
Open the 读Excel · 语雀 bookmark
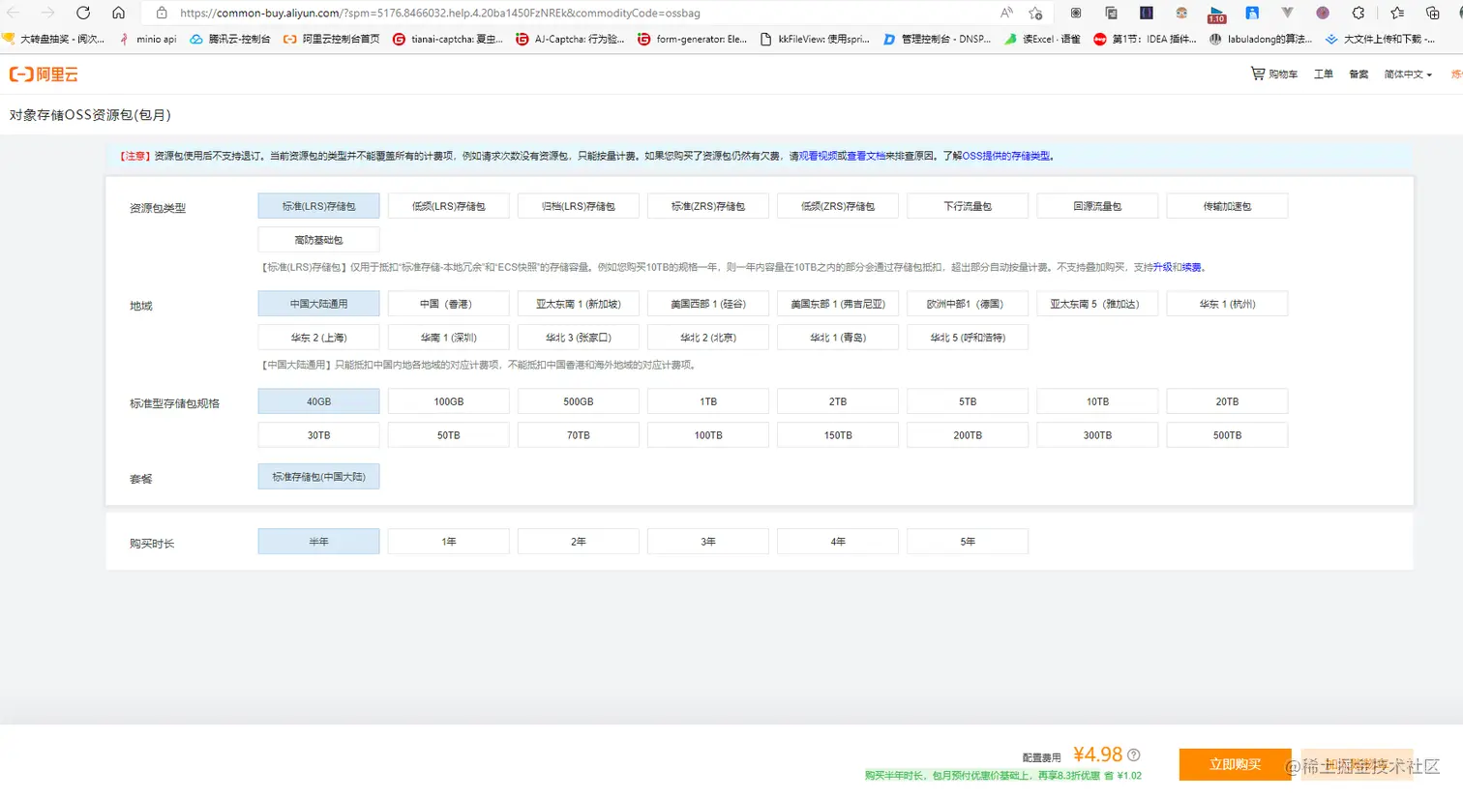click(1042, 39)
